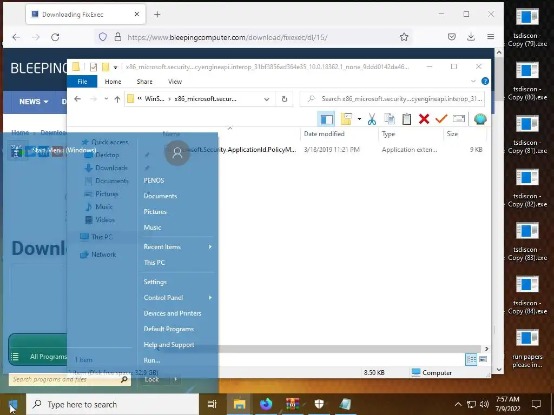This screenshot has width=554, height=415.
Task: Open a new Firefox tab with plus button
Action: pos(157,15)
